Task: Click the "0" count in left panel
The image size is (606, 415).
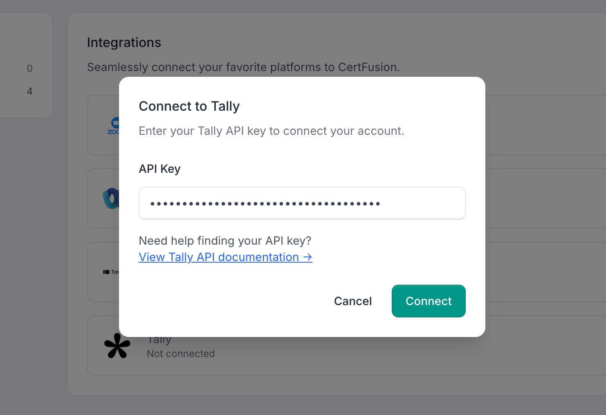Action: [29, 69]
